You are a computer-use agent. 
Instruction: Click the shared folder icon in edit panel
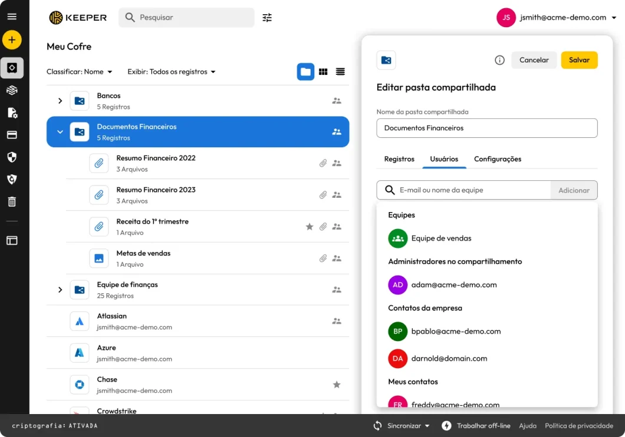(386, 60)
